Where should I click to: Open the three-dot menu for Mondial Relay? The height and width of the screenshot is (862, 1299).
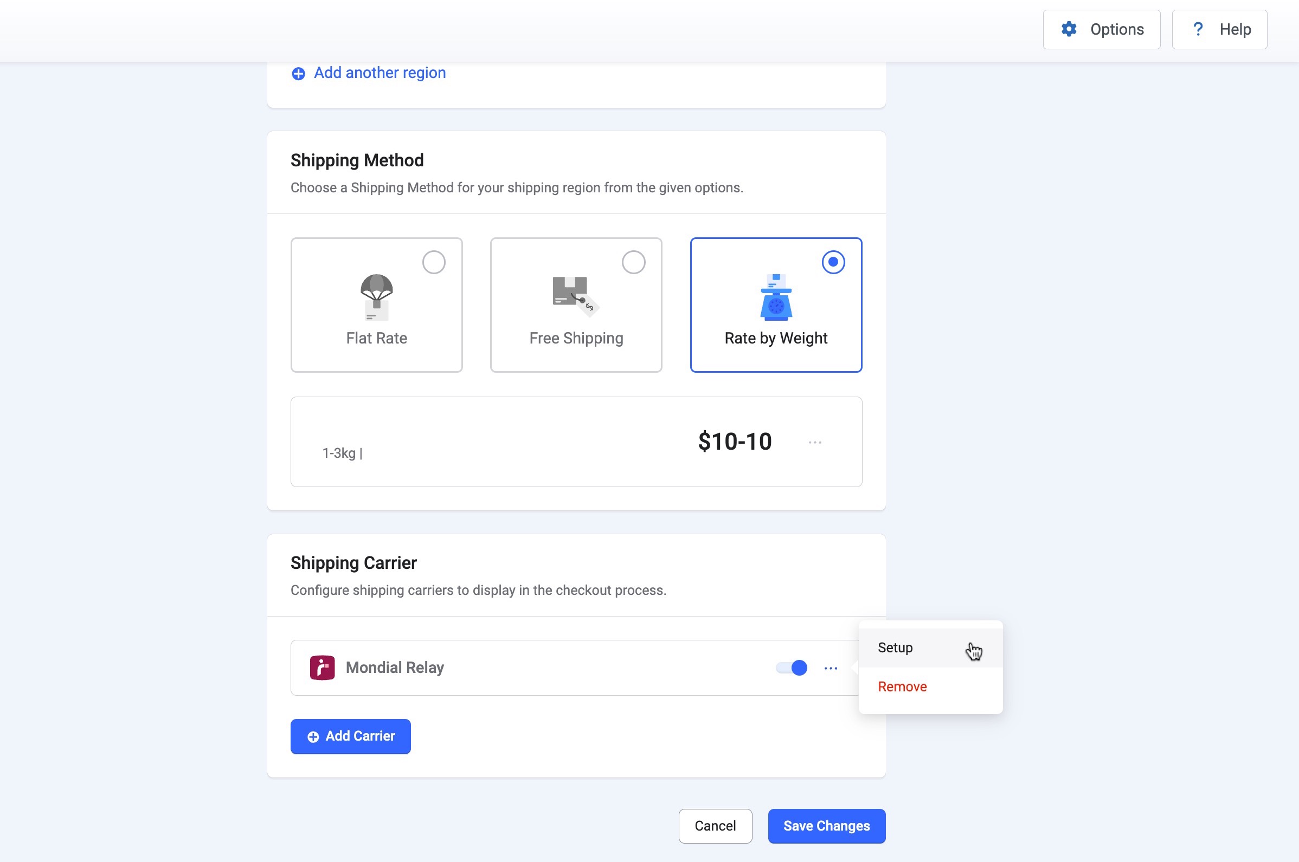tap(831, 668)
